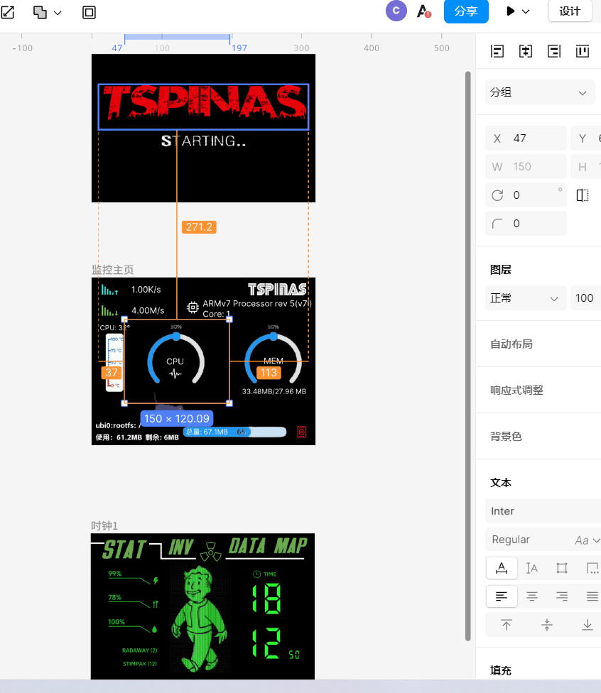Screen dimensions: 601x693
Task: Click the corner radius field
Action: (526, 223)
